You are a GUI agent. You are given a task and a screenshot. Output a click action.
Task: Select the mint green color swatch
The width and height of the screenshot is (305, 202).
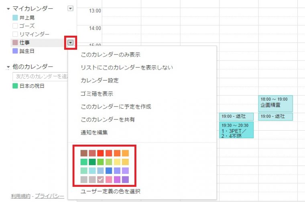point(84,162)
